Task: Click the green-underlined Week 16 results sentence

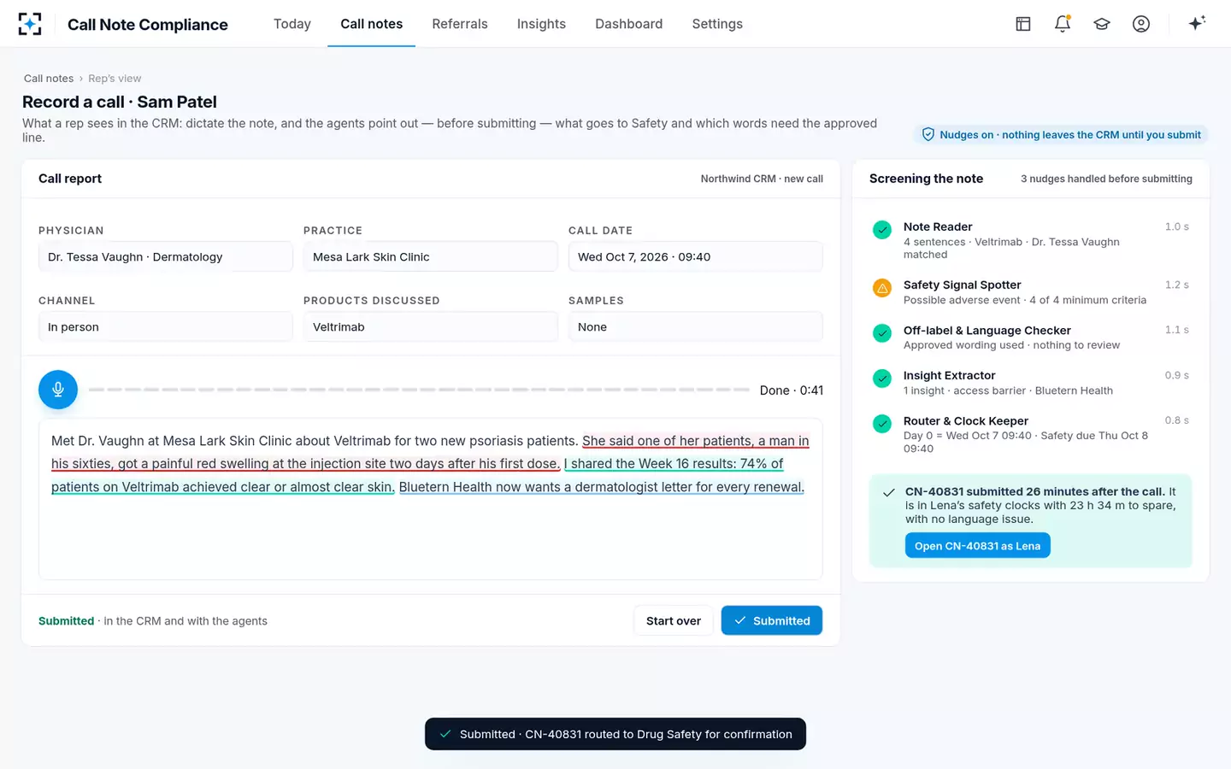Action: point(417,475)
